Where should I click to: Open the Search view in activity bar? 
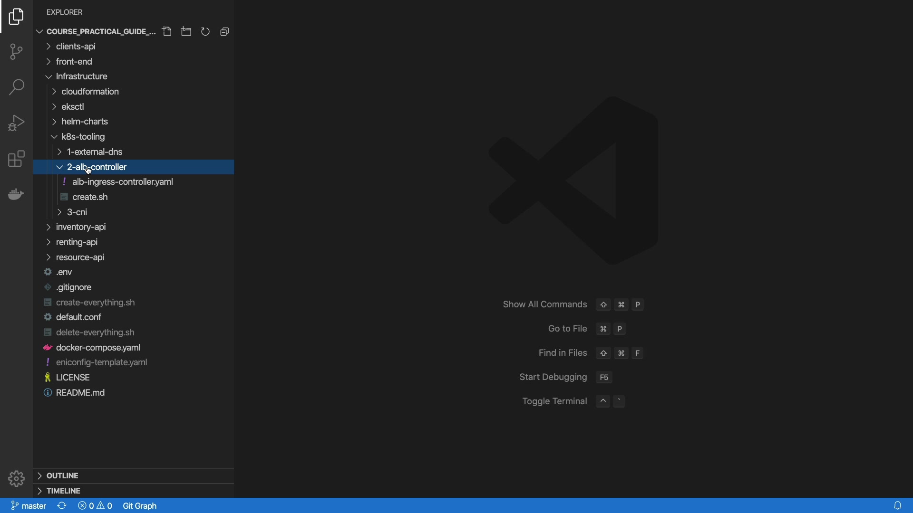(x=16, y=87)
